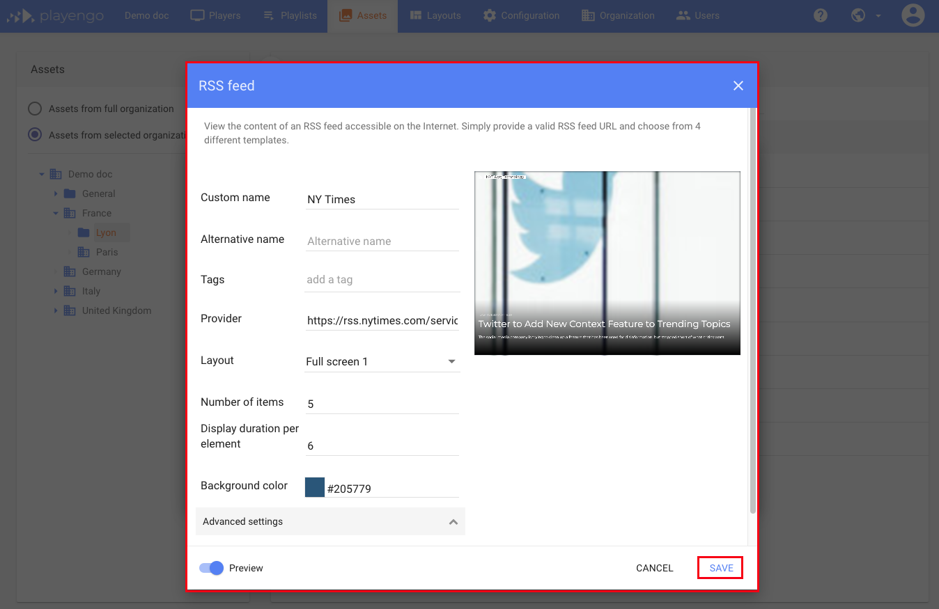The width and height of the screenshot is (939, 609).
Task: Click the Alternative name input field
Action: [382, 241]
